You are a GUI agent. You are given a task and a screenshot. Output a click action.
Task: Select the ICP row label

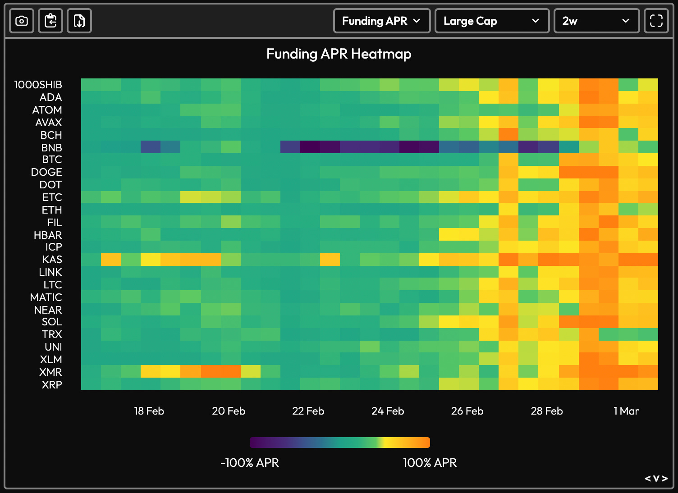pyautogui.click(x=53, y=247)
